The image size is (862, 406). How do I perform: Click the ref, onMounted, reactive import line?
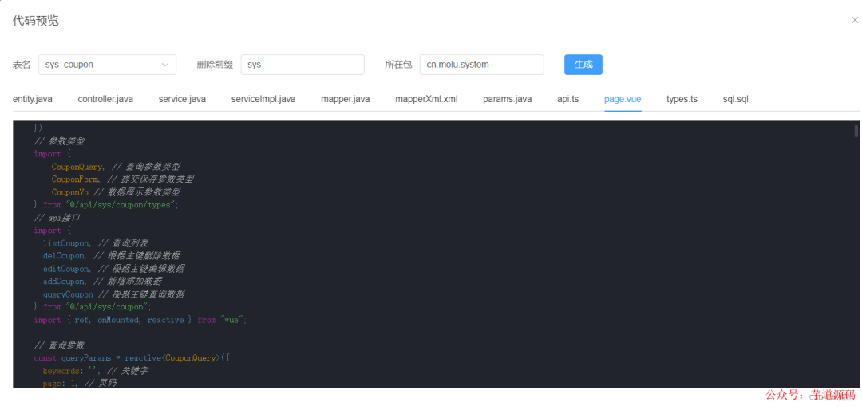[x=140, y=320]
